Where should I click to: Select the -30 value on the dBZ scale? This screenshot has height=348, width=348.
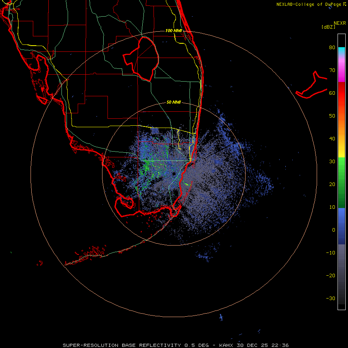coord(331,299)
